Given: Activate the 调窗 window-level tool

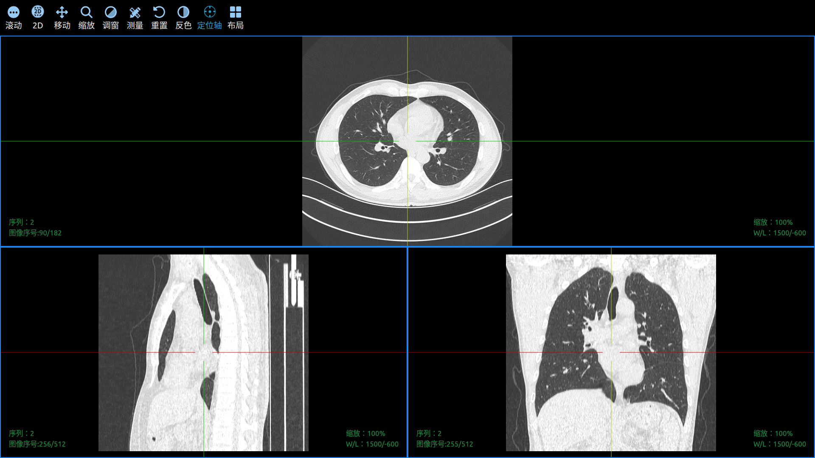Looking at the screenshot, I should pos(110,17).
